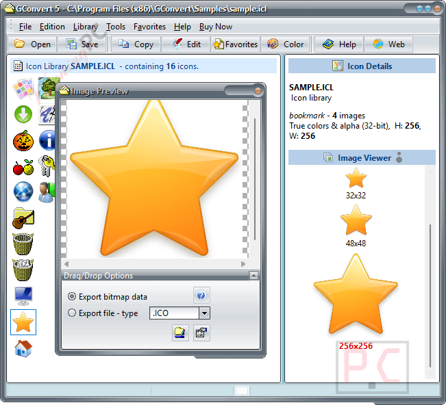Select the computer monitor icon
The image size is (446, 405).
tap(23, 296)
